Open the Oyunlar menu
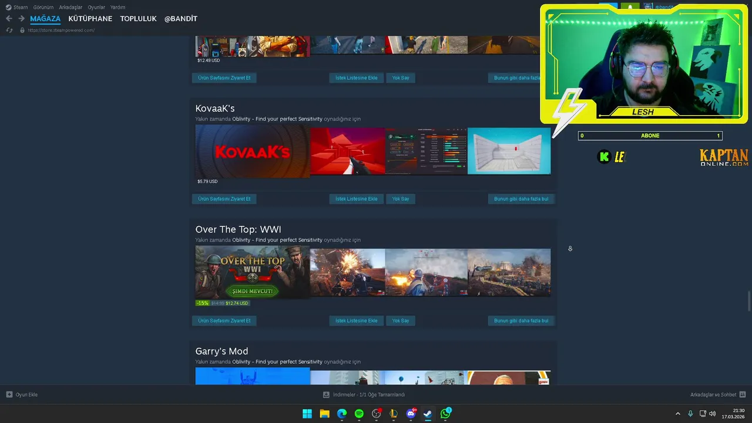The height and width of the screenshot is (423, 752). point(96,7)
